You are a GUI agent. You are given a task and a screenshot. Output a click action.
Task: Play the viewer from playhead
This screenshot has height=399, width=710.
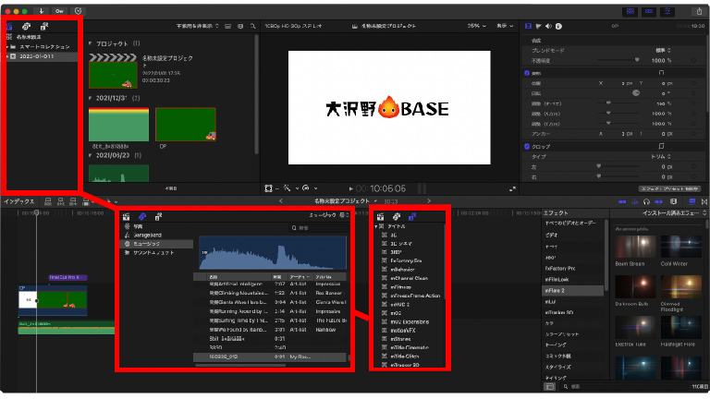coord(350,188)
